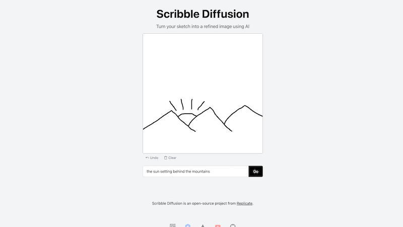Screen dimensions: 403x227
Task: Click the rightmost mountain peak in sketch
Action: click(x=245, y=106)
